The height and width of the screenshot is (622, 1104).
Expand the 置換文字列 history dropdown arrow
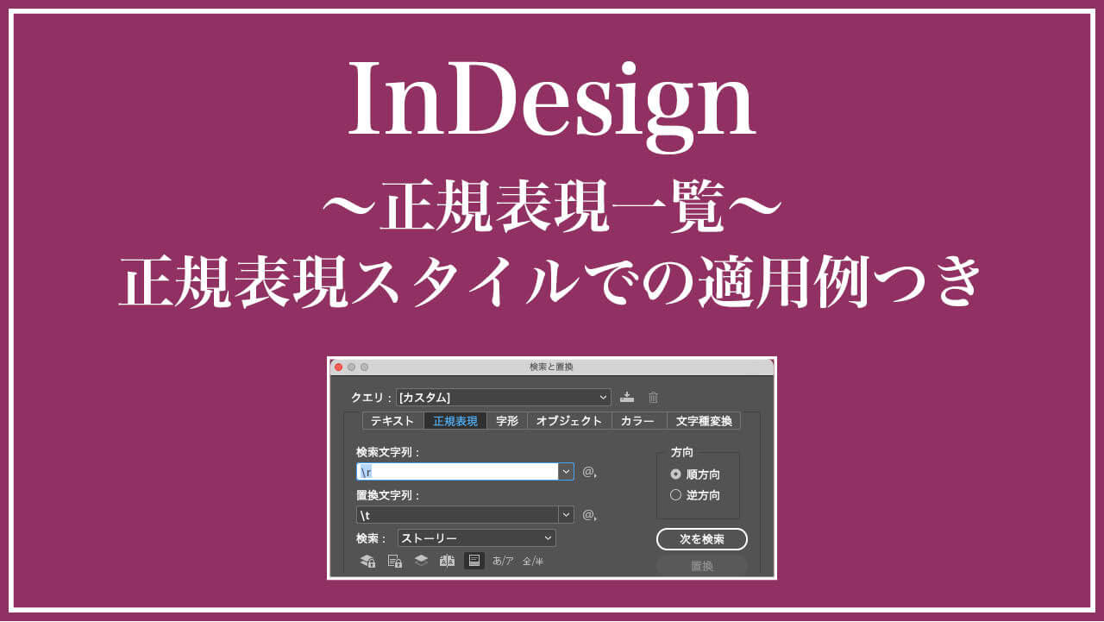coord(566,515)
